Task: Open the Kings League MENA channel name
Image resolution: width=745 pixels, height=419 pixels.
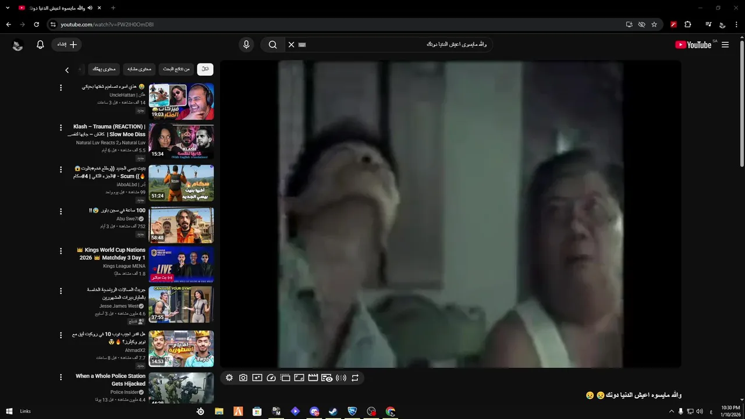Action: pyautogui.click(x=125, y=266)
